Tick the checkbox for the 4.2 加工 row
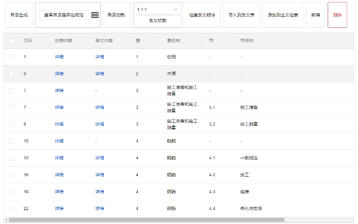The image size is (358, 224). coord(11,175)
